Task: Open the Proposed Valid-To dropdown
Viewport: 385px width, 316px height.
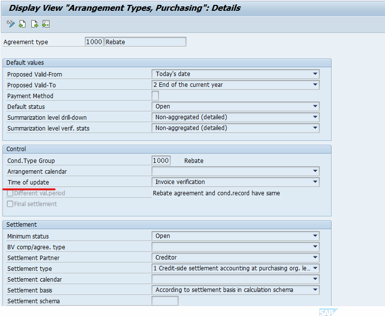Action: (235, 85)
